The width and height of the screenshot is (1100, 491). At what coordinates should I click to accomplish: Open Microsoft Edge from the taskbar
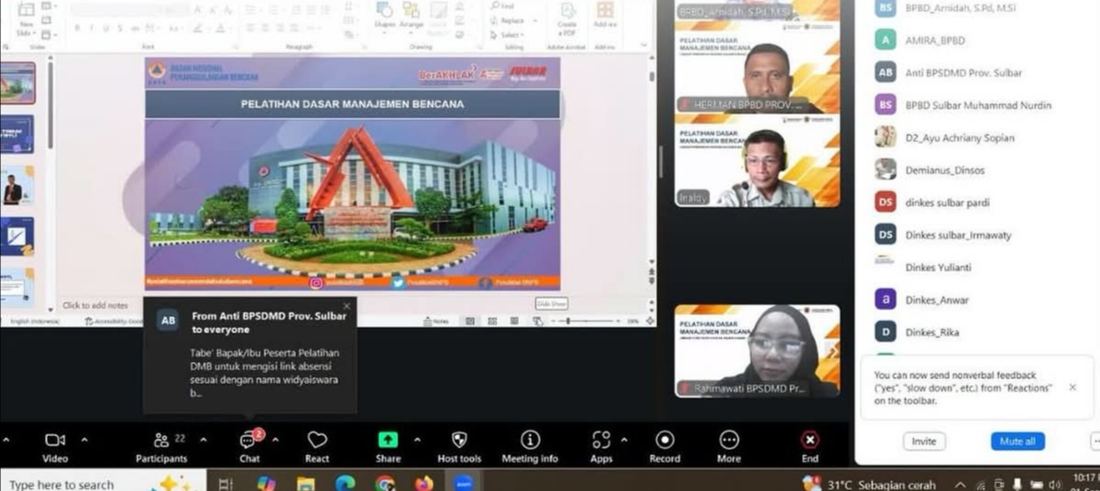coord(345,483)
